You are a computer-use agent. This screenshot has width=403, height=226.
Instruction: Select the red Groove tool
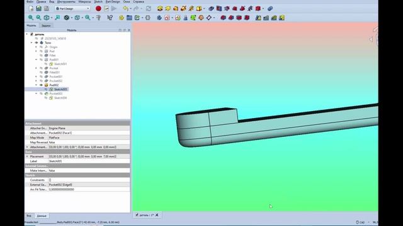coord(227,8)
